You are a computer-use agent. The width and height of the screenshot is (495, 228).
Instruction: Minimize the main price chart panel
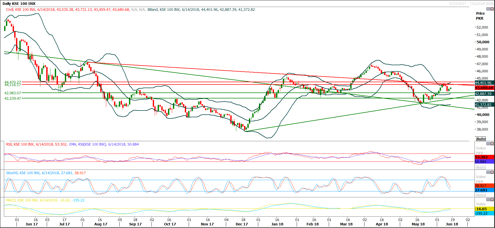pyautogui.click(x=488, y=9)
